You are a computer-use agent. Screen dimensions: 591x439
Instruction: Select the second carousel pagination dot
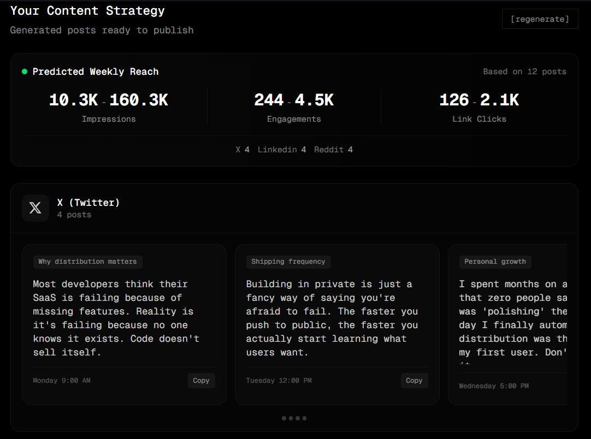(291, 418)
